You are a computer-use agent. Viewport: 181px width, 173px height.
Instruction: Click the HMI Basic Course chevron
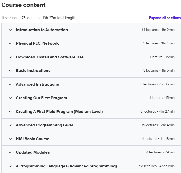10,139
